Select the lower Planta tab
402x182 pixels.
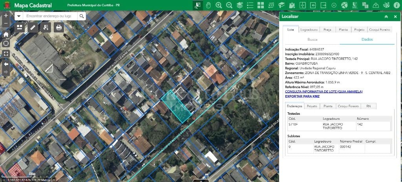[x=328, y=106]
